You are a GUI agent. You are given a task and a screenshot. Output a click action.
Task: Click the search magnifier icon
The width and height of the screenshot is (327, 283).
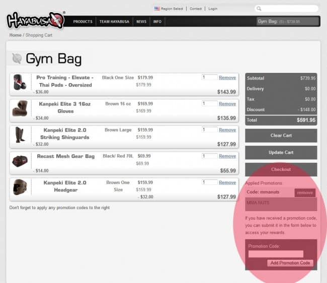[x=259, y=9]
